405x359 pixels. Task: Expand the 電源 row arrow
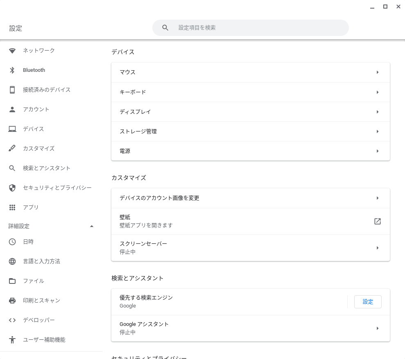378,151
